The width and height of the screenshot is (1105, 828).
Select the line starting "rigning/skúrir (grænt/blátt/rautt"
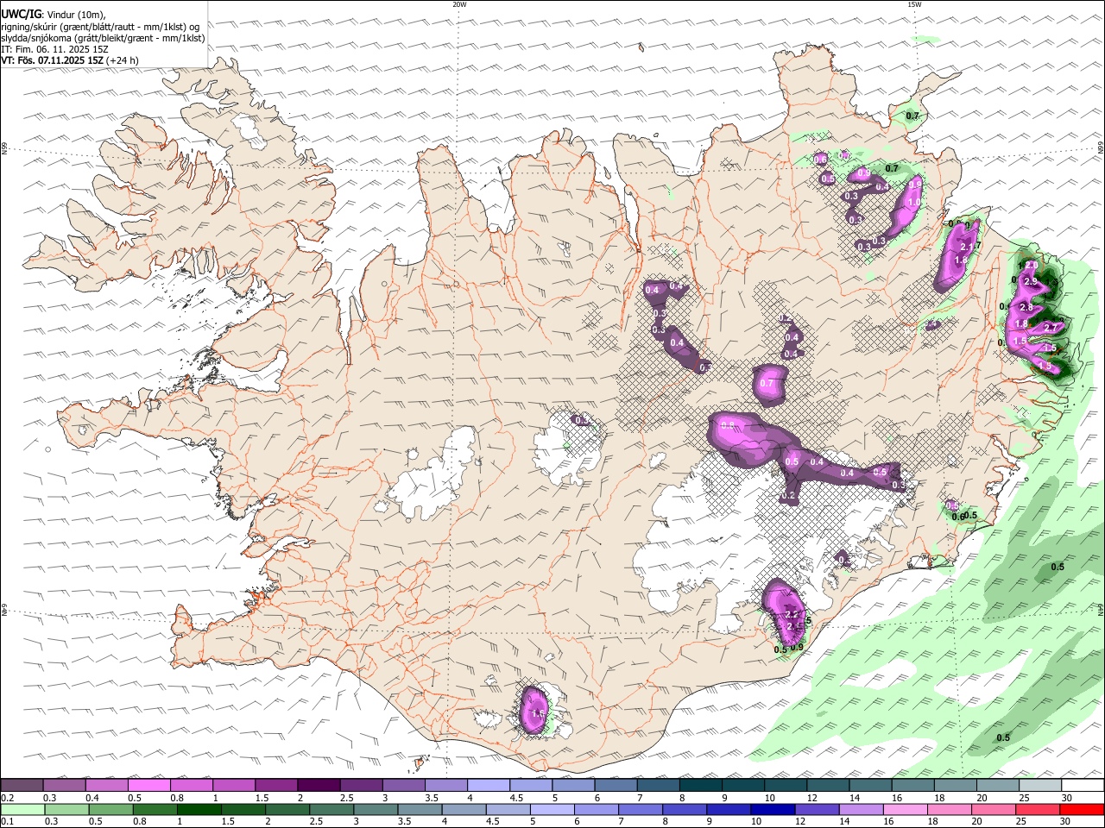100,27
